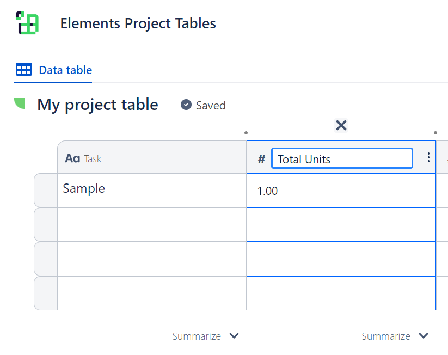Click the Data table grid icon
This screenshot has height=355, width=448.
[24, 70]
